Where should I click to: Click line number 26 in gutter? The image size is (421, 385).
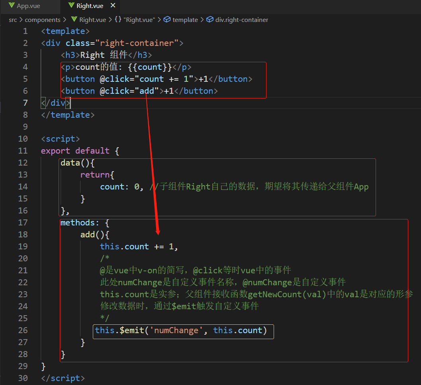click(23, 330)
